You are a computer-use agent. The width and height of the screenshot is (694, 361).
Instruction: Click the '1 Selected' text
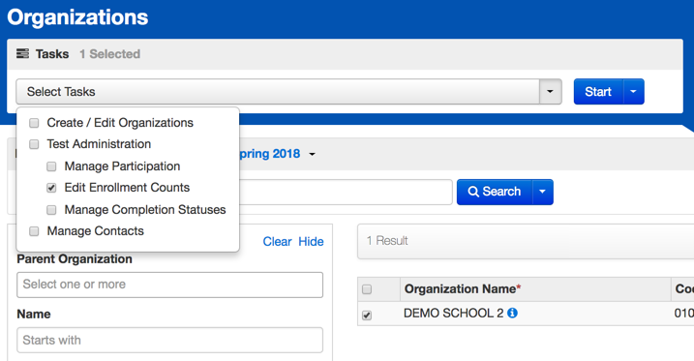tap(109, 54)
